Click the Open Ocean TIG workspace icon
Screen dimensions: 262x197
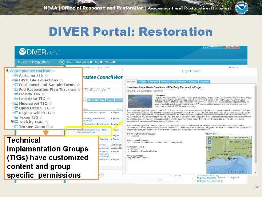pos(16,108)
